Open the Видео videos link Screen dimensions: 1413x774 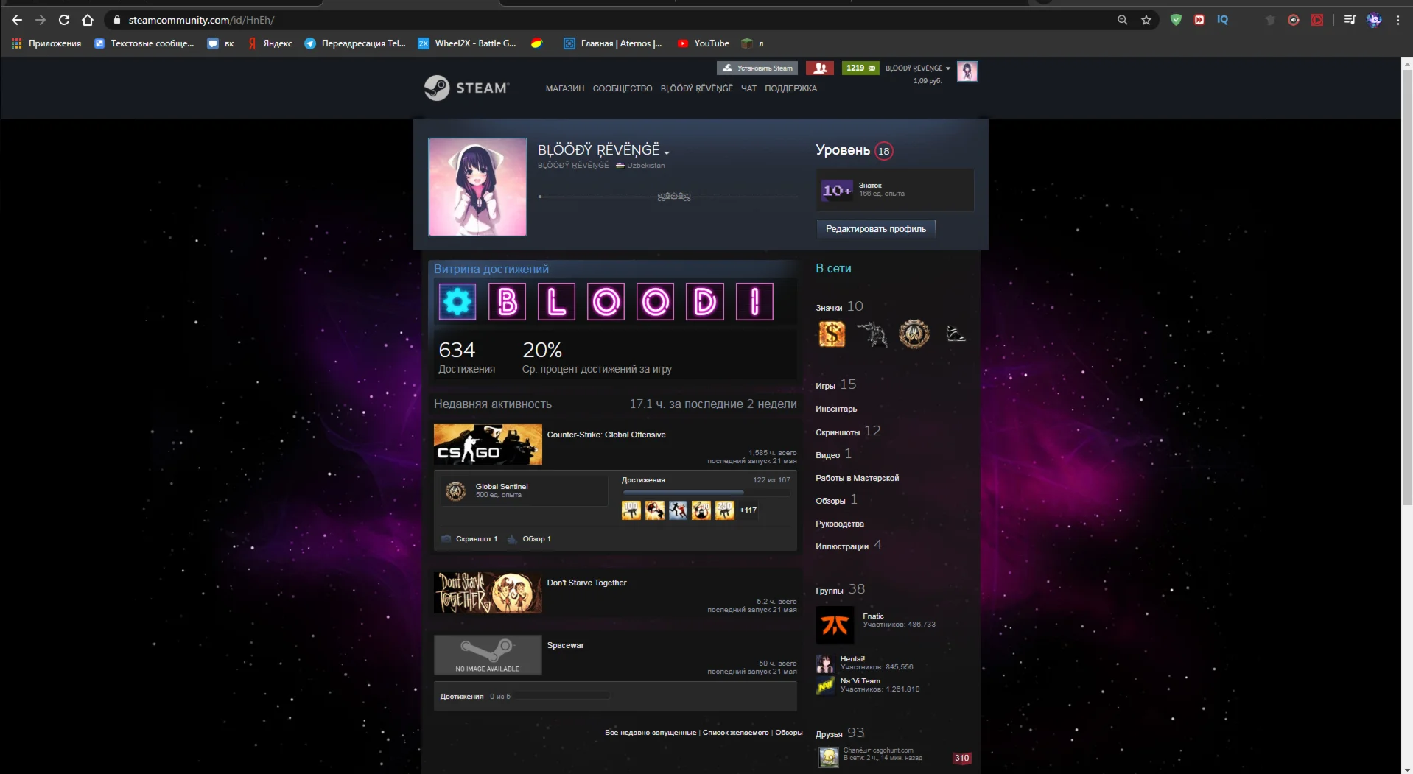pos(827,455)
